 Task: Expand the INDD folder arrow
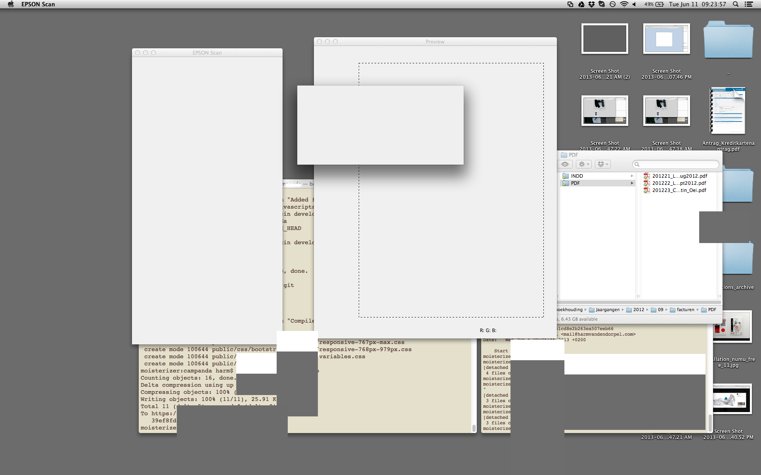pyautogui.click(x=632, y=176)
